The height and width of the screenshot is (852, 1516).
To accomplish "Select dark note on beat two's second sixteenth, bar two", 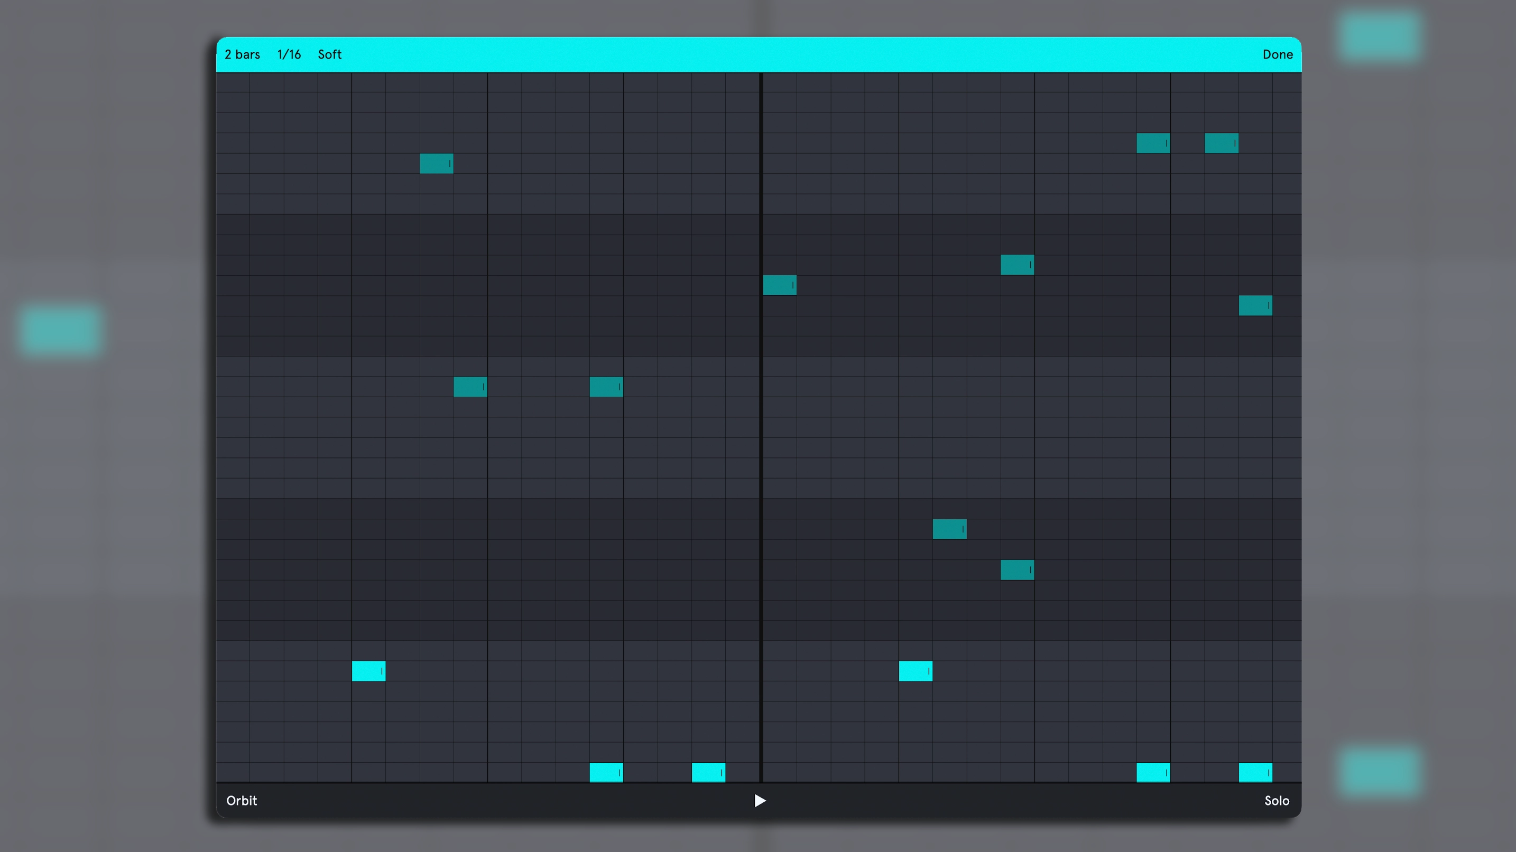I will pyautogui.click(x=949, y=529).
